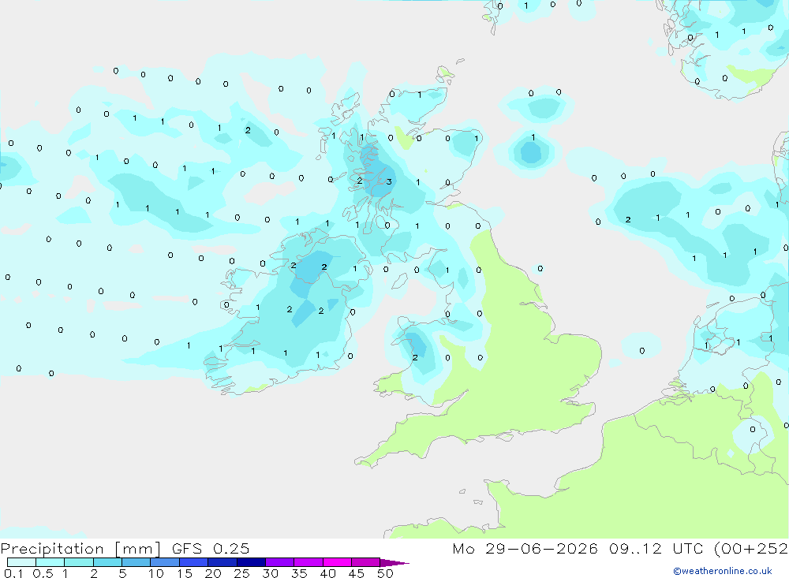Click the "Mo 29-06-2026" date text
The width and height of the screenshot is (789, 578).
click(x=525, y=548)
